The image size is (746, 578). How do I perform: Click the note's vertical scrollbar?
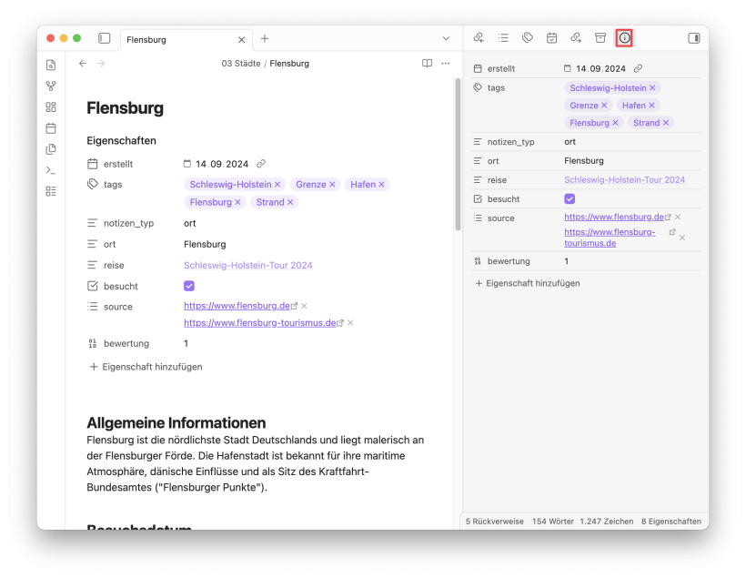pyautogui.click(x=457, y=155)
